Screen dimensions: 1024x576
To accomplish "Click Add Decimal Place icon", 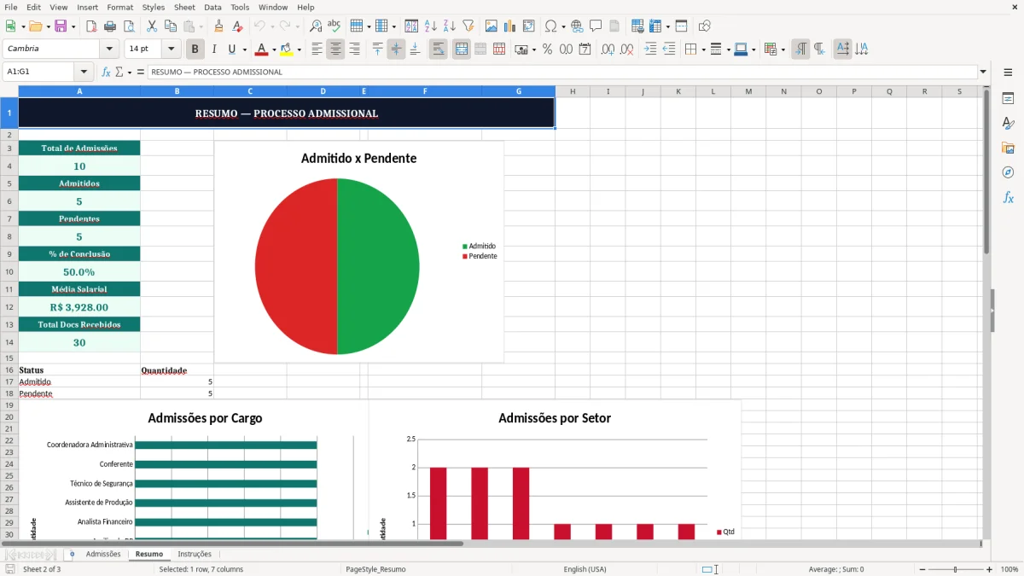I will [608, 49].
